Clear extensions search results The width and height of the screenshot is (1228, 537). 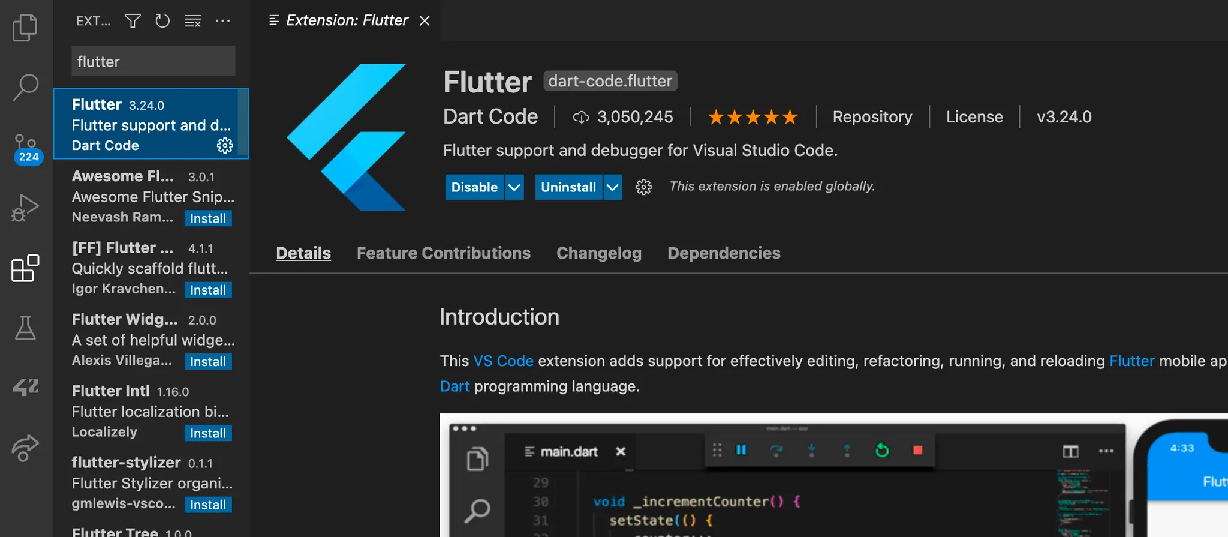(192, 21)
